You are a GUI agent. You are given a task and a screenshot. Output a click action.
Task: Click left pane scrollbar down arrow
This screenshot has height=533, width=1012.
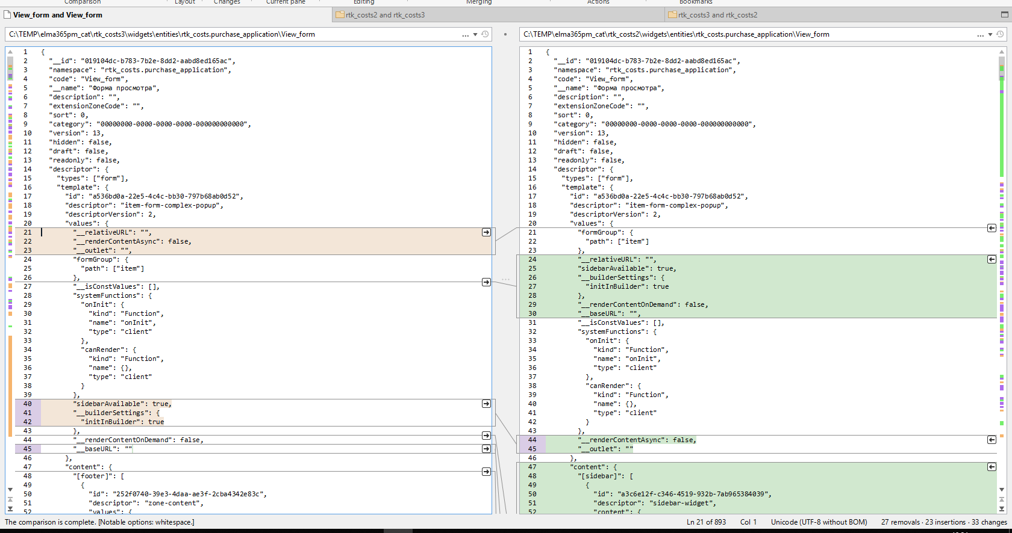pos(10,490)
